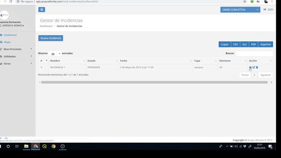The height and width of the screenshot is (158, 281).
Task: Open Task View on the taskbar
Action: 17,146
